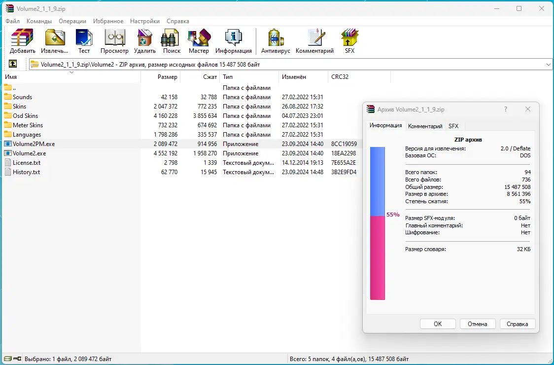Click the WinRAR icon in dialog title bar

point(371,109)
